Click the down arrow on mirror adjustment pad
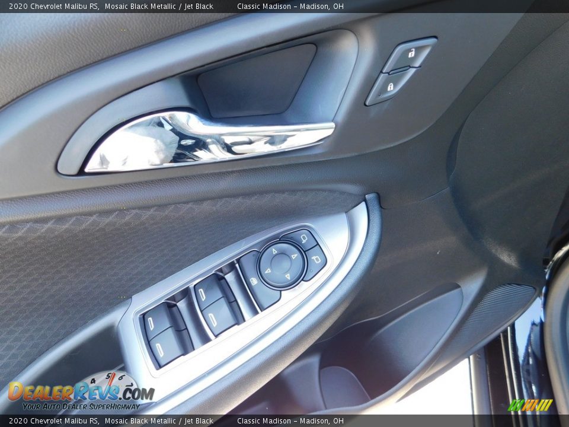569x427 pixels. tap(288, 278)
